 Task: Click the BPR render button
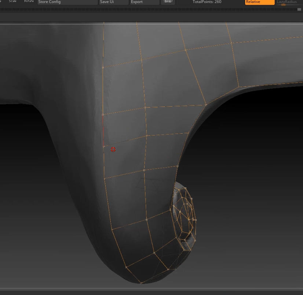(168, 2)
